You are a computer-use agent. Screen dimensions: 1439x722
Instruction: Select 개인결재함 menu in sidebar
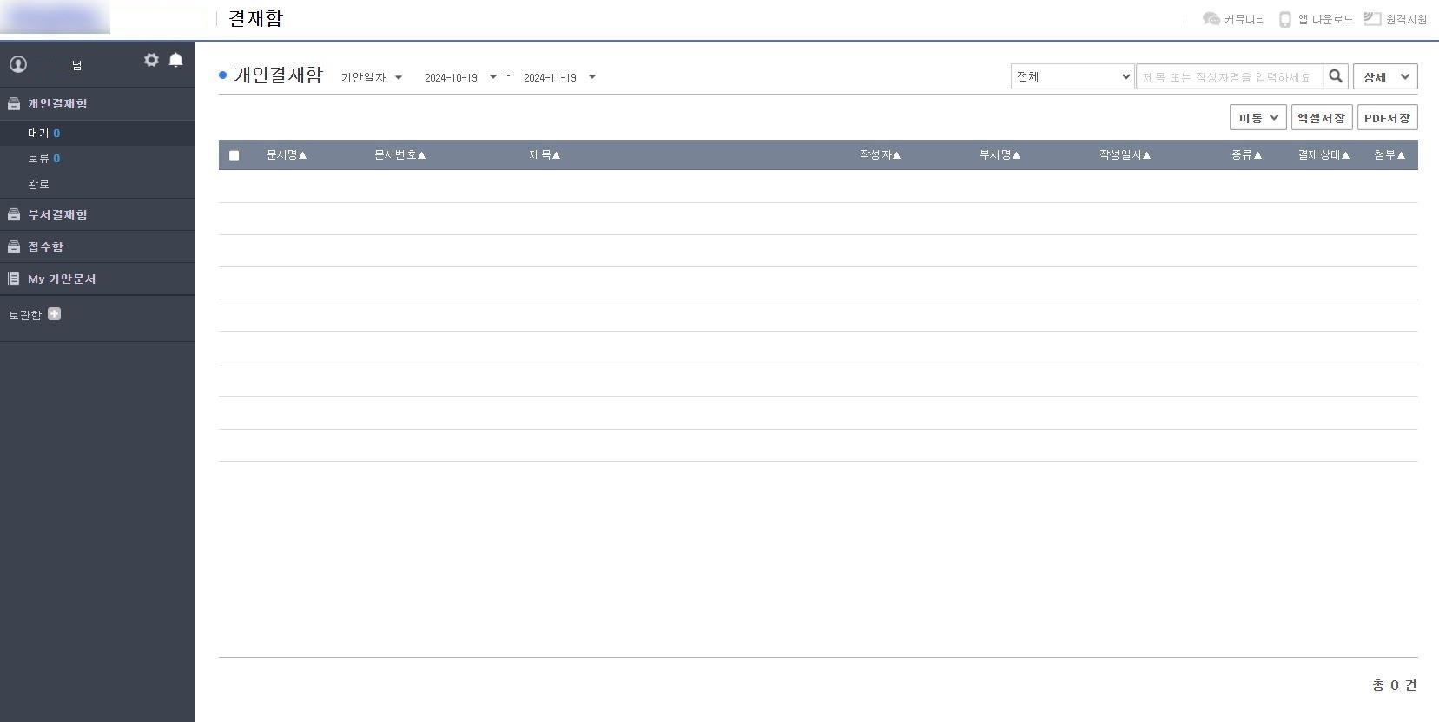coord(57,103)
